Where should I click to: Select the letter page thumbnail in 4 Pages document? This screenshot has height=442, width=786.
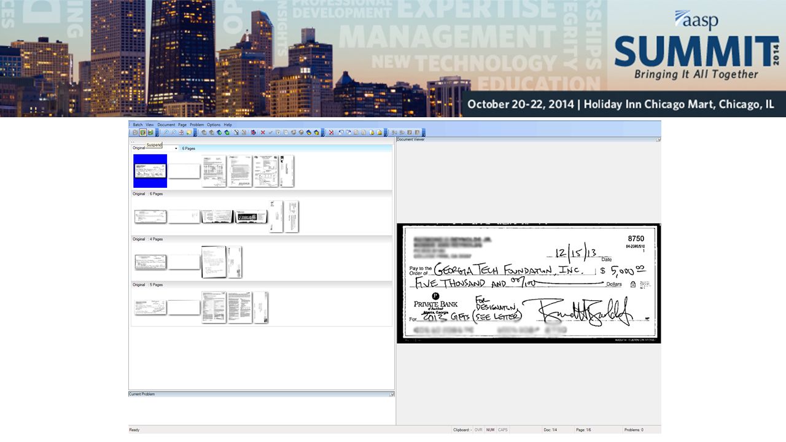(214, 262)
